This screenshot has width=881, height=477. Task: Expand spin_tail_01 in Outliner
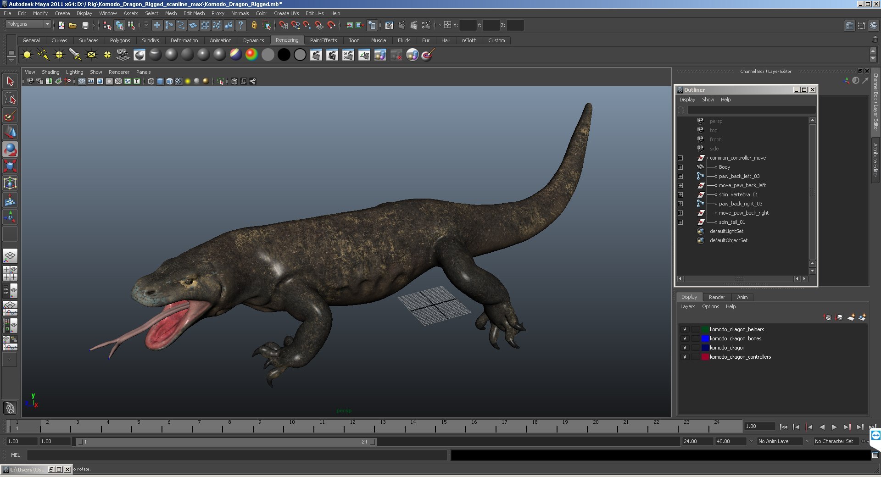[x=680, y=222]
